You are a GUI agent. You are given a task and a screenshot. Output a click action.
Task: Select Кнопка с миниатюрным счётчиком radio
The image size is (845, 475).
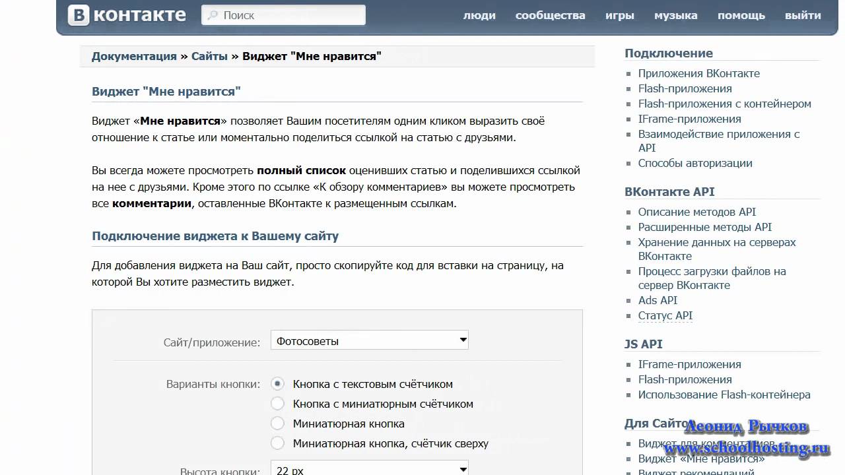coord(278,403)
